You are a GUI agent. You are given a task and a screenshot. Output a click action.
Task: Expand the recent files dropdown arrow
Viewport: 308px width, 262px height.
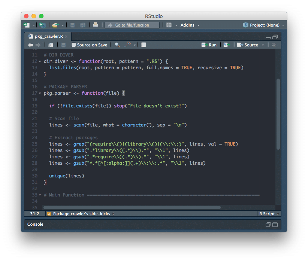(63, 25)
